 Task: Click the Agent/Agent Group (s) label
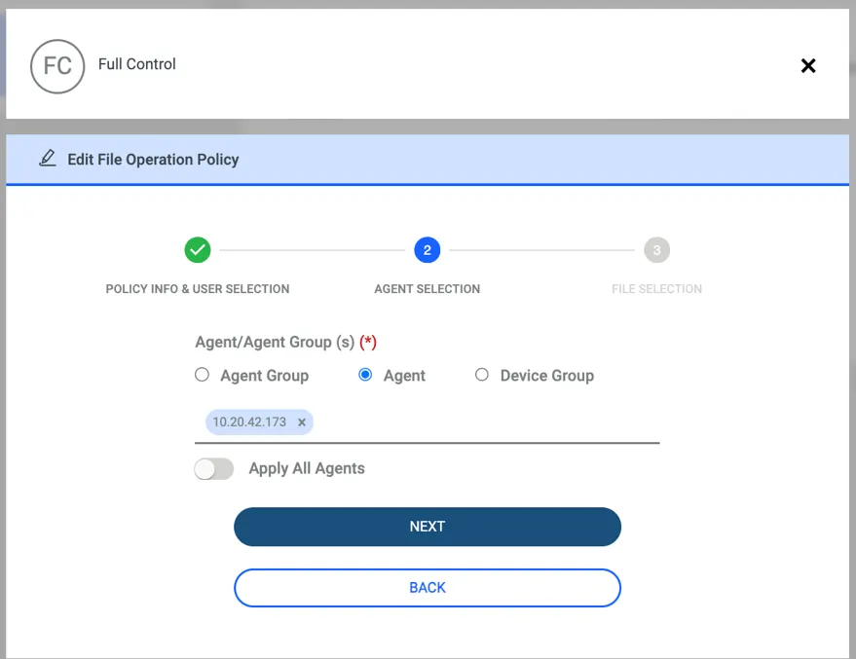(276, 342)
